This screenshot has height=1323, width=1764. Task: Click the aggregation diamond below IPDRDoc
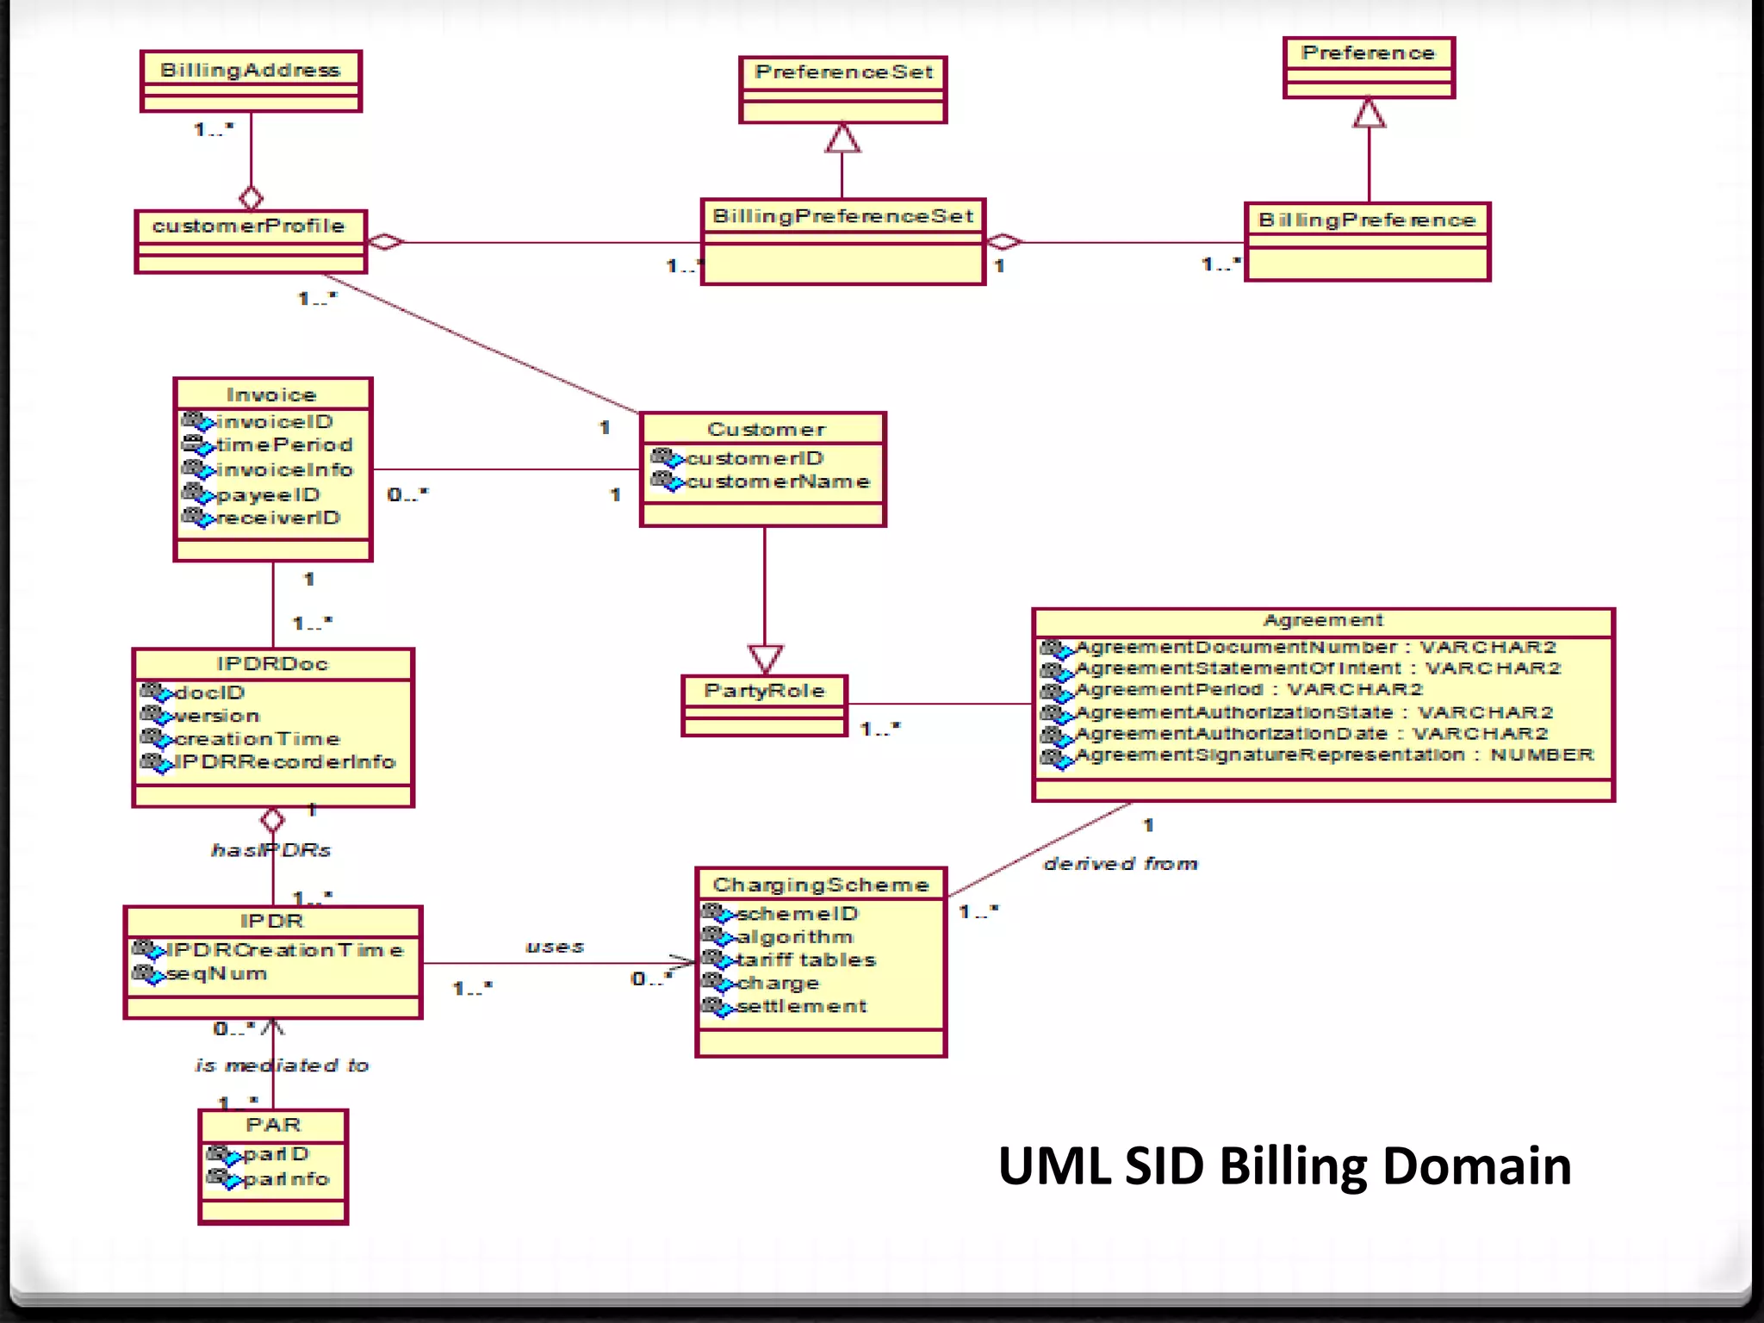coord(272,820)
